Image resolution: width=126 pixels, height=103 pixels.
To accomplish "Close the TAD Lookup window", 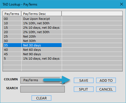I will coord(122,4).
